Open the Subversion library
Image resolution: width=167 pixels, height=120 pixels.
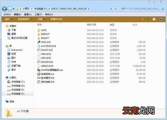(x=15, y=50)
